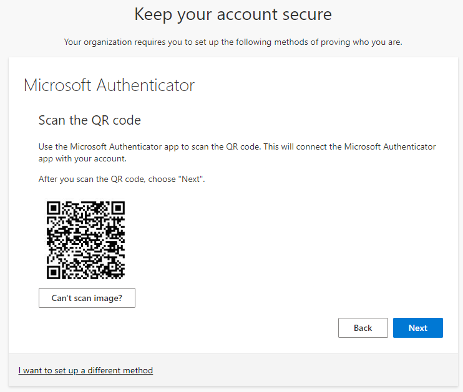
Task: Click the word "Authenticator" in the card title
Action: coord(144,85)
